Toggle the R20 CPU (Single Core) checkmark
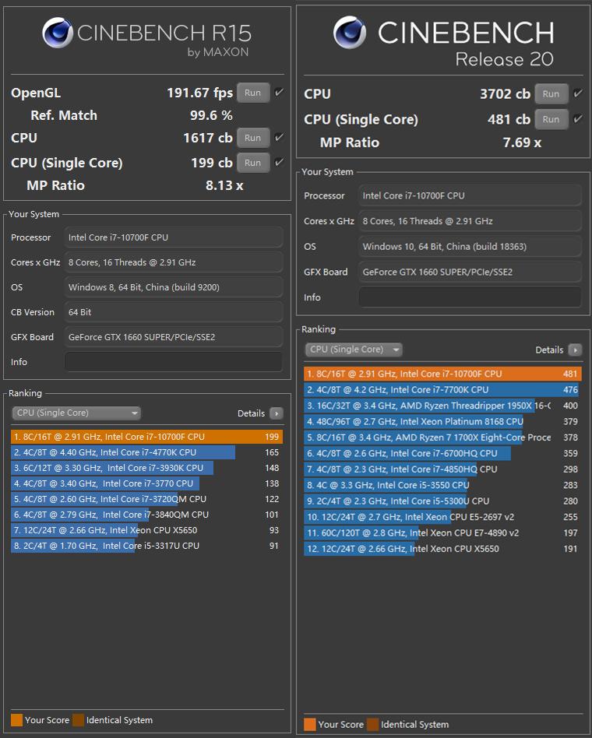The width and height of the screenshot is (592, 738). 577,119
